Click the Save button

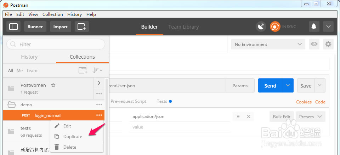coord(306,85)
